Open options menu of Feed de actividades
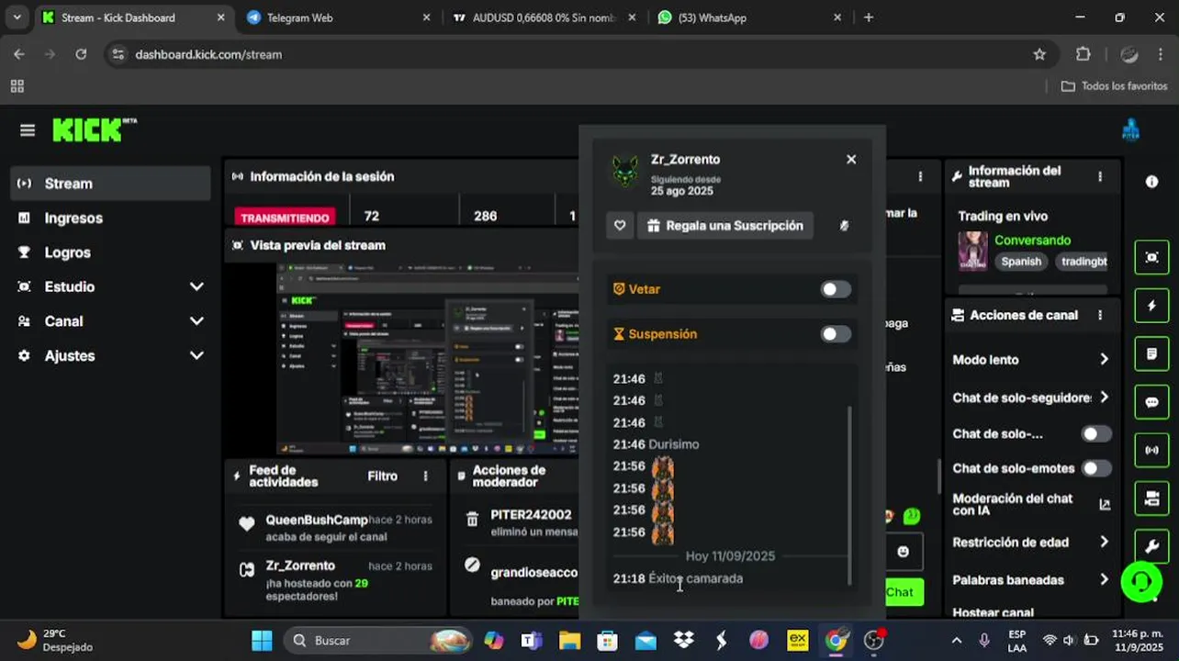 tap(425, 476)
